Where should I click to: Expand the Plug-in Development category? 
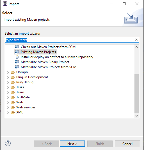8,77
